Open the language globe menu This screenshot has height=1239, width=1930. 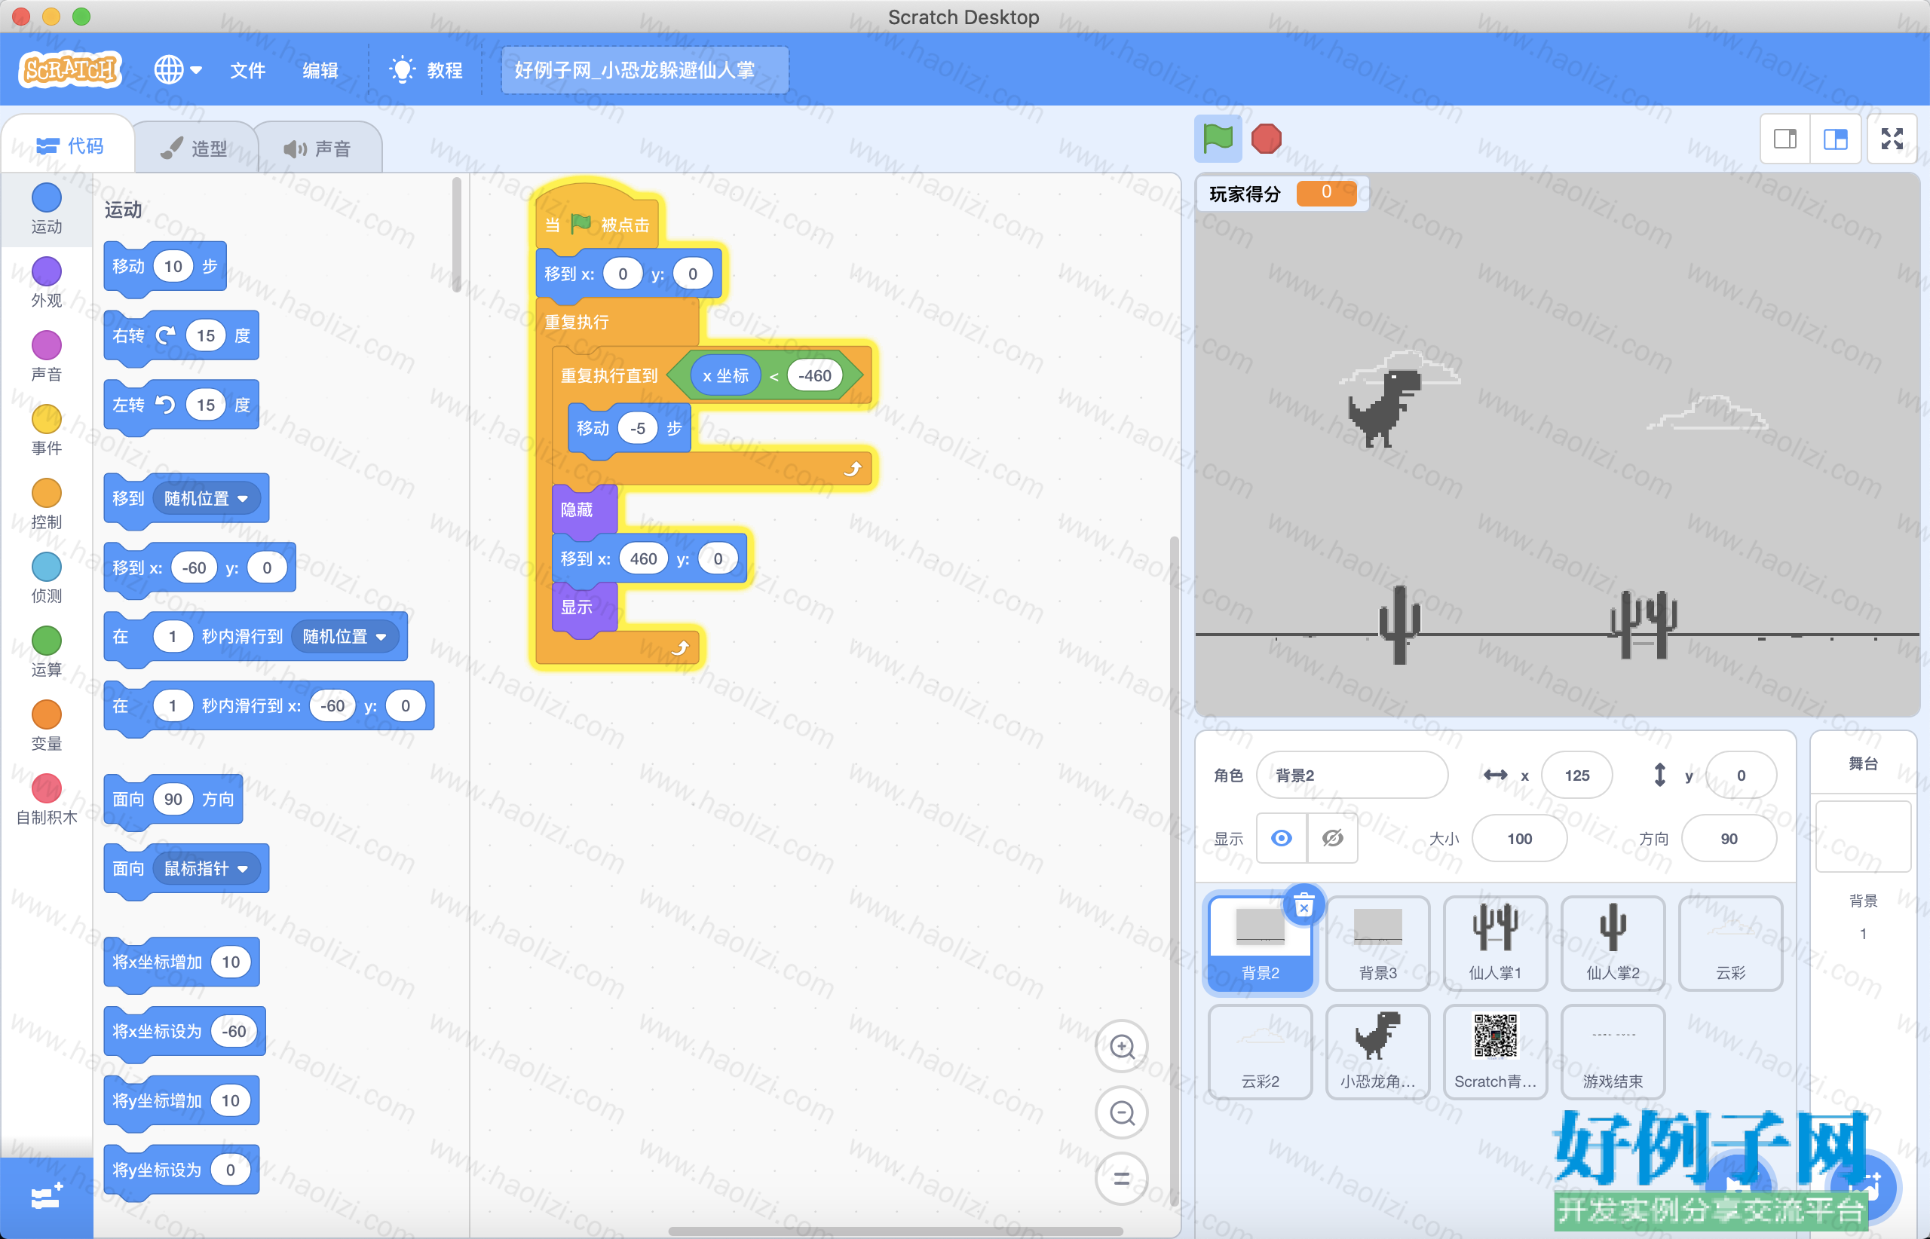(178, 70)
